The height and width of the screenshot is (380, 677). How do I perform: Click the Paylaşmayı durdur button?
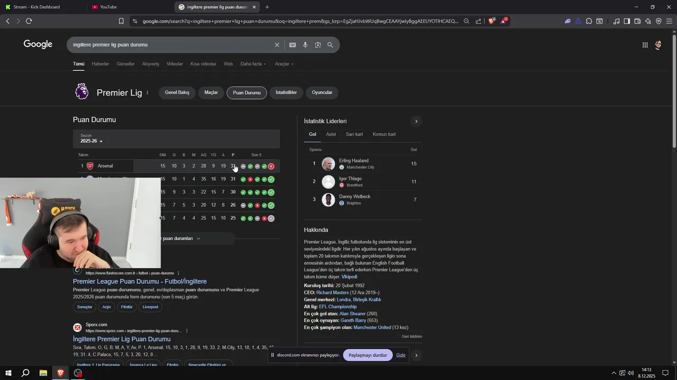point(368,355)
